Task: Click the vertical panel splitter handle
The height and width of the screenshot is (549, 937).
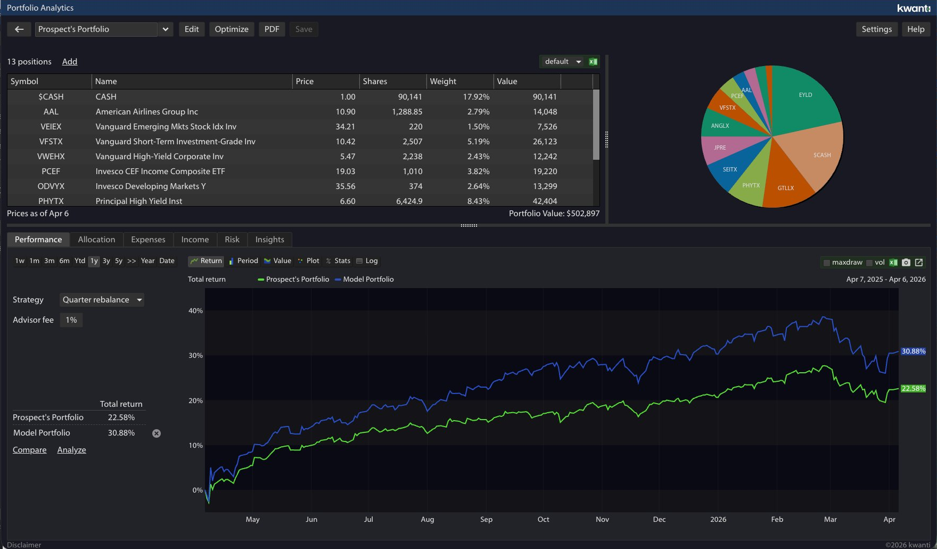Action: click(606, 140)
